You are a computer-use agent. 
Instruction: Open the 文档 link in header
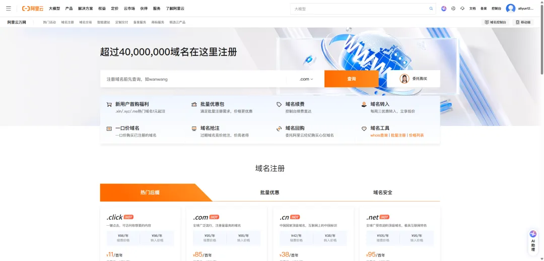pyautogui.click(x=472, y=9)
